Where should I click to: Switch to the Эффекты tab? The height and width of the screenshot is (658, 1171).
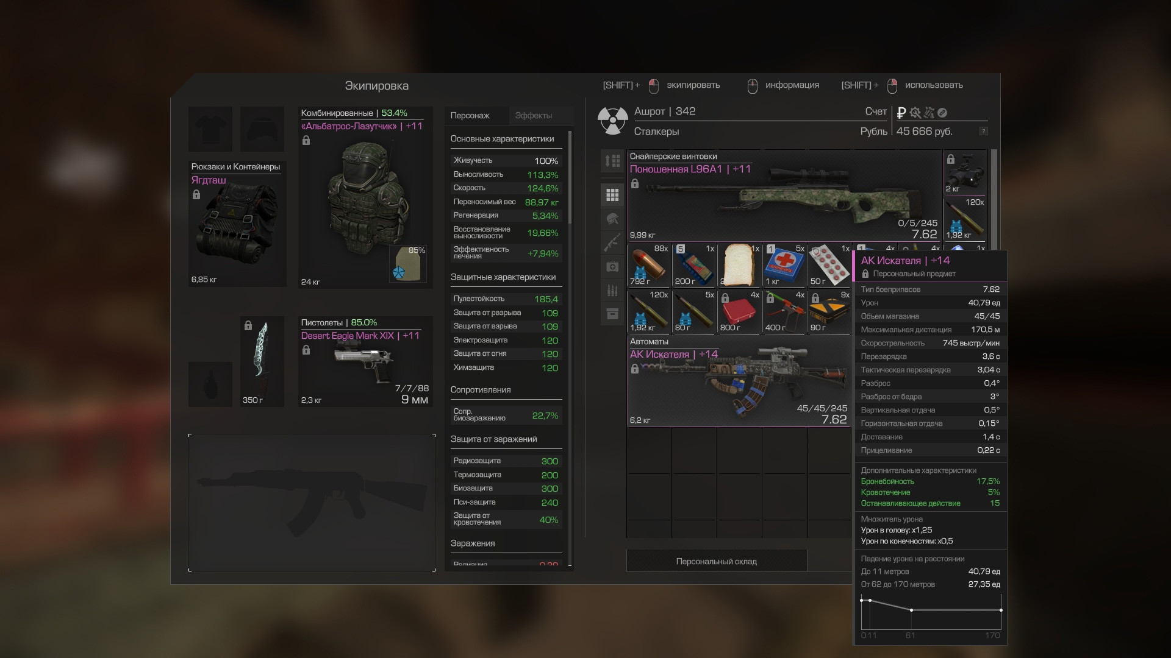(533, 116)
